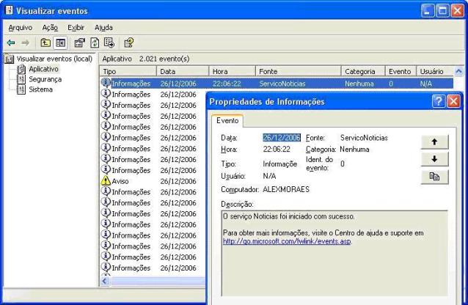Click the Categoria value Nenhuma in the dialog
468x305 pixels.
354,150
